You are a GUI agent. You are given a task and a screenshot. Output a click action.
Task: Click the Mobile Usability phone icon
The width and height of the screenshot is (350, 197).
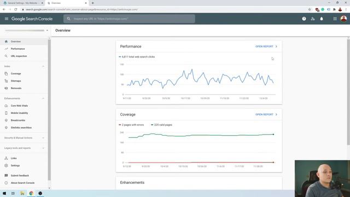click(6, 113)
